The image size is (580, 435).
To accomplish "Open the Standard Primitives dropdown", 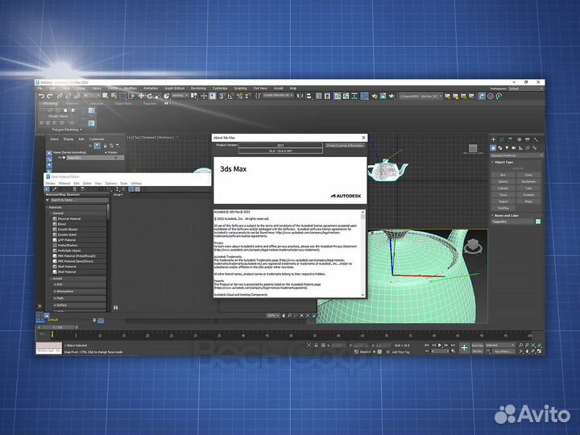I will (x=516, y=155).
